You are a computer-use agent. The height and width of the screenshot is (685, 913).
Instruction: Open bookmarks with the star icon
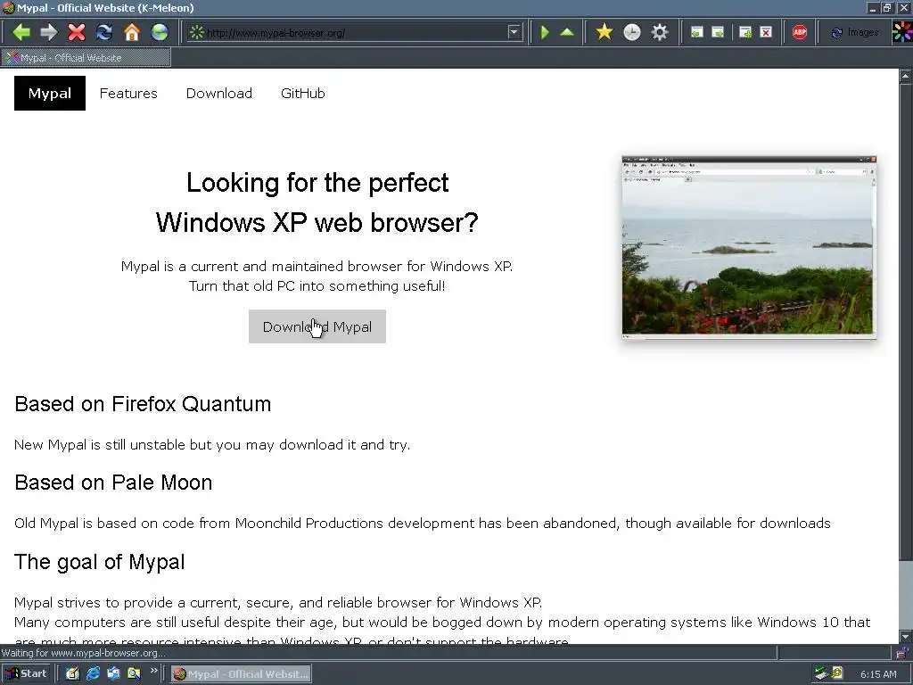point(605,32)
